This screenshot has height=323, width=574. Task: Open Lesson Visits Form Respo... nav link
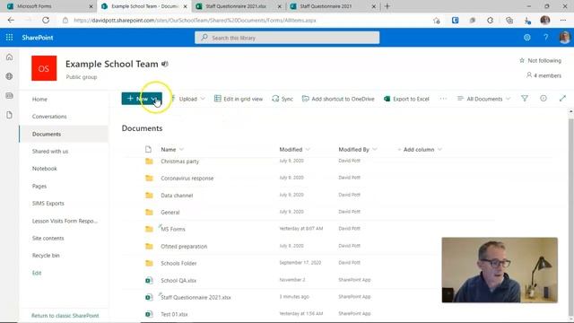65,221
